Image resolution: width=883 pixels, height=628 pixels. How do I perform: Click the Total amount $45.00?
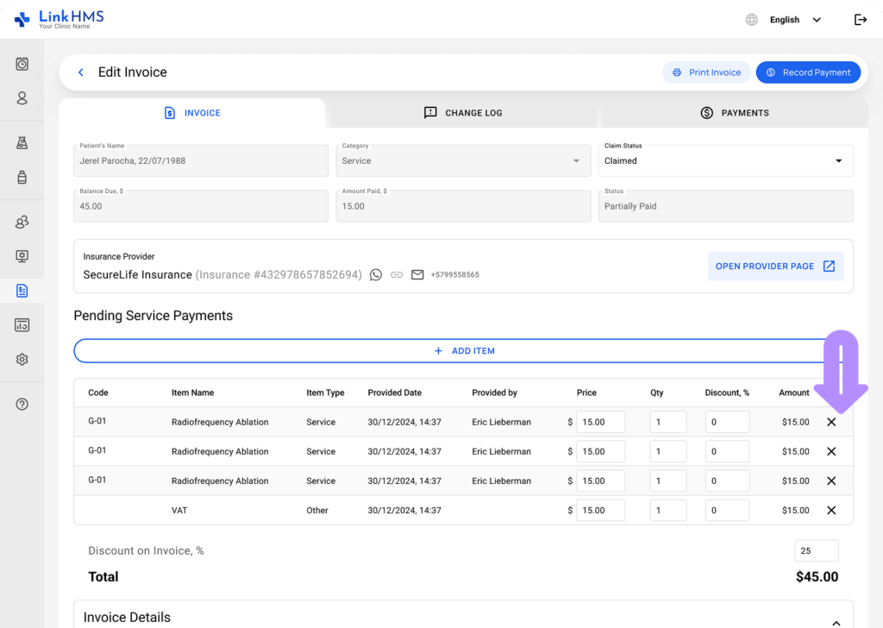817,577
